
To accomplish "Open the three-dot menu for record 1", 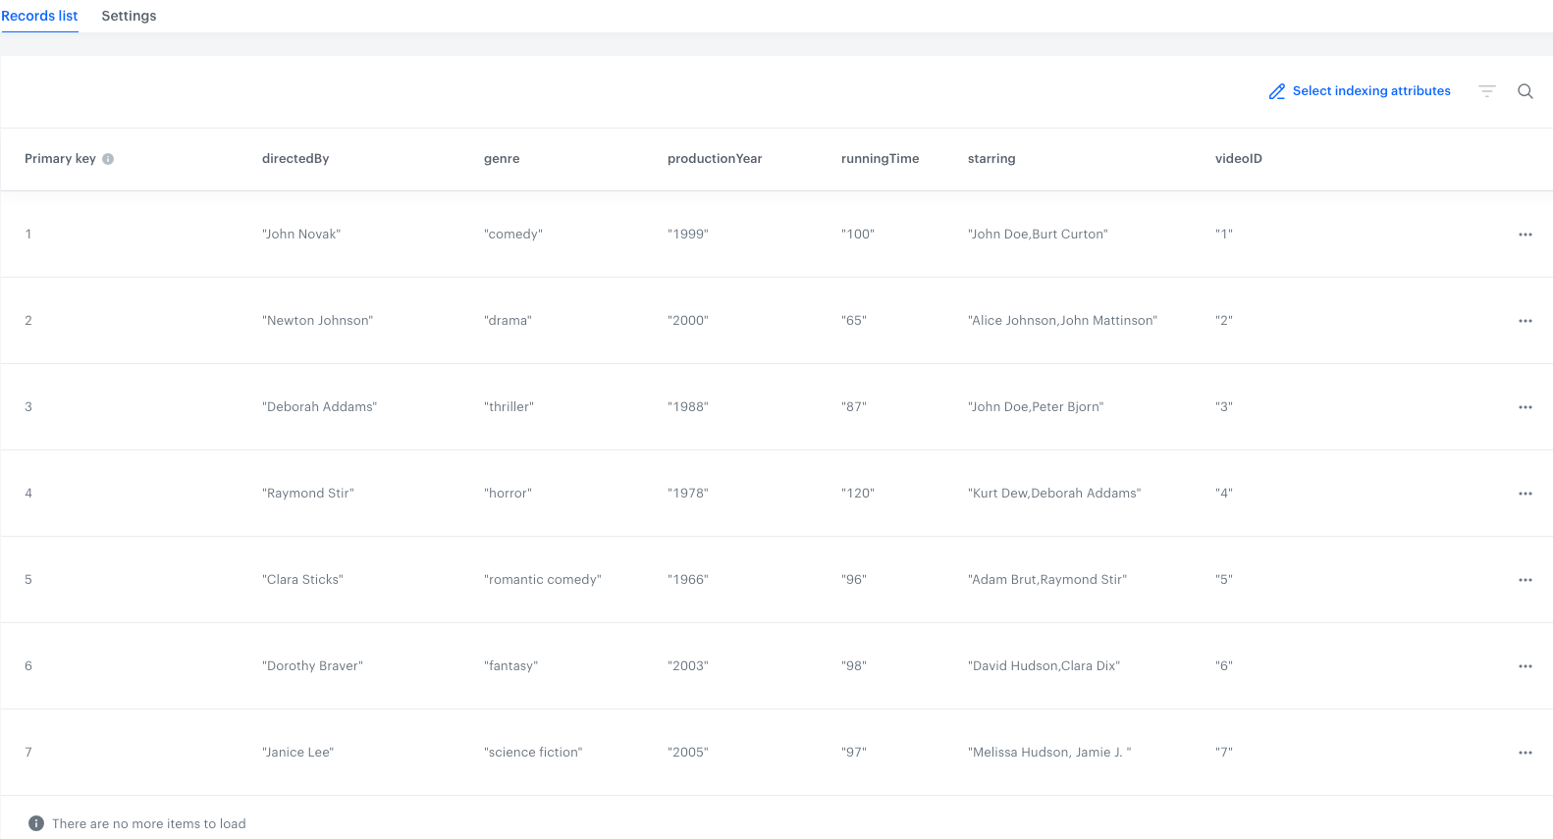I will (x=1525, y=235).
